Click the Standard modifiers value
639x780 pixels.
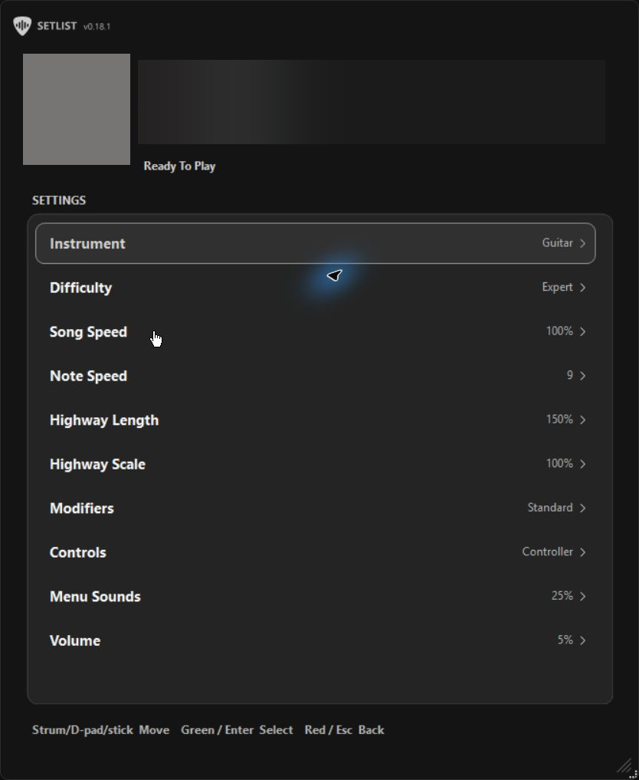click(x=550, y=508)
